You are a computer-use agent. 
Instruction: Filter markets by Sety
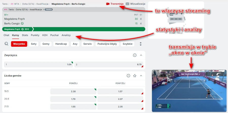coord(34,44)
